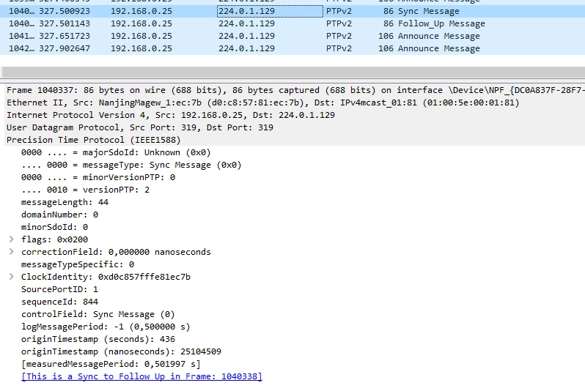
Task: Select the controlField: Sync Message field
Action: (x=98, y=314)
